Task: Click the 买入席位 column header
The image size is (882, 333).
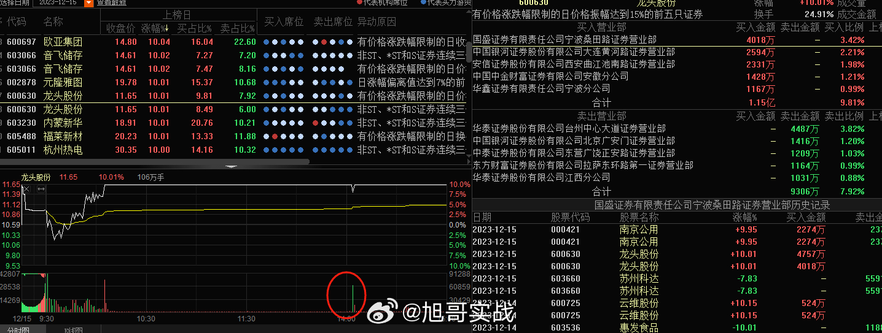Action: [284, 22]
